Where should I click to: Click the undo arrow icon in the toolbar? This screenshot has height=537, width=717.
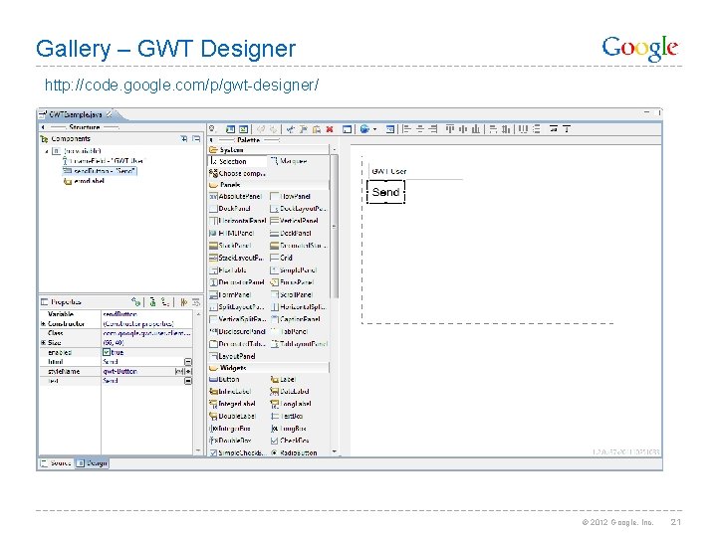click(261, 129)
